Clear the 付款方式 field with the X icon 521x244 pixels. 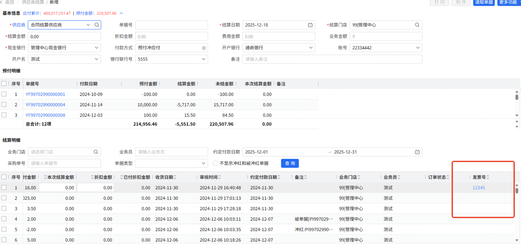pyautogui.click(x=204, y=48)
